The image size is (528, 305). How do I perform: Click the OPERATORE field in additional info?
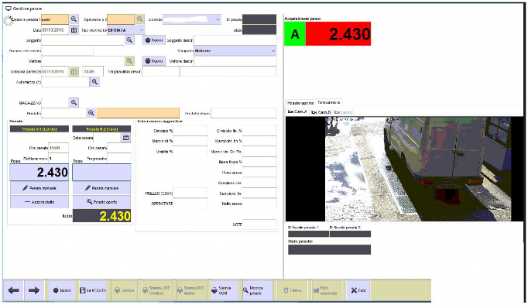(190, 204)
